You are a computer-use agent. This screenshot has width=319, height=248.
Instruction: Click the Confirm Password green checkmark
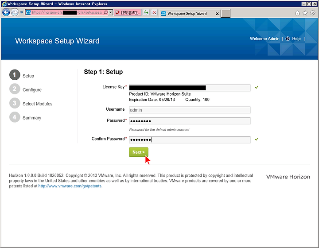pyautogui.click(x=257, y=139)
